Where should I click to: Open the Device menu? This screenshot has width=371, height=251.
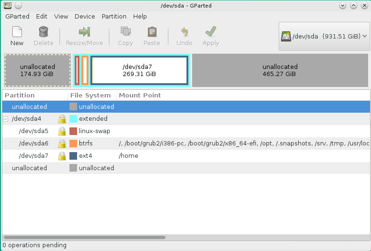(x=85, y=16)
